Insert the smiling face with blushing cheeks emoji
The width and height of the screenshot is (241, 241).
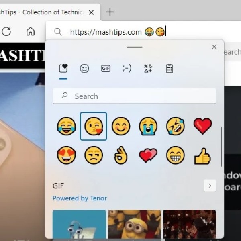click(121, 126)
